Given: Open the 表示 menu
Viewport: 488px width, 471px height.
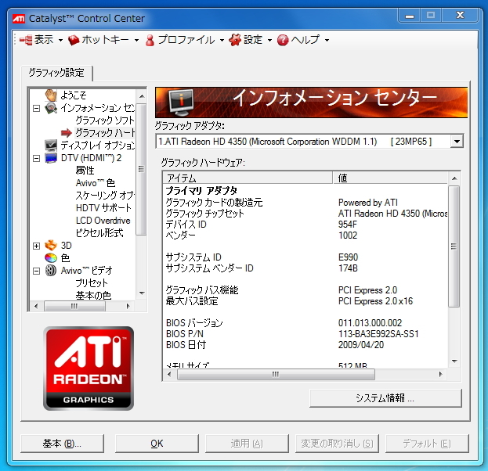Looking at the screenshot, I should pyautogui.click(x=42, y=40).
